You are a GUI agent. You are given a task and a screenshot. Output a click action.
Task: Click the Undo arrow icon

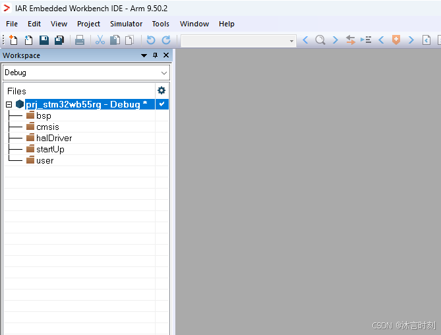coord(151,40)
